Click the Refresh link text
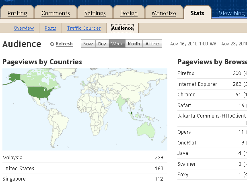 click(64, 44)
